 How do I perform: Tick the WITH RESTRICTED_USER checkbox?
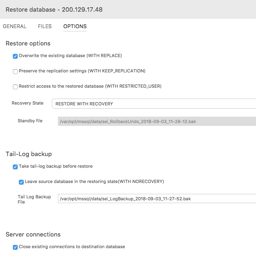click(x=15, y=87)
